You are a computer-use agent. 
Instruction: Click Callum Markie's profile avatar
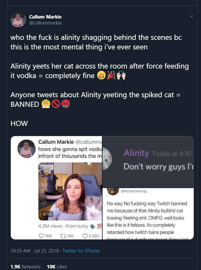[x=18, y=20]
